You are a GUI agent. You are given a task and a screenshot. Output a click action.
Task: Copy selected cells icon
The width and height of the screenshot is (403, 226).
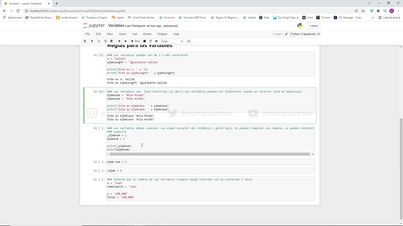[105, 41]
